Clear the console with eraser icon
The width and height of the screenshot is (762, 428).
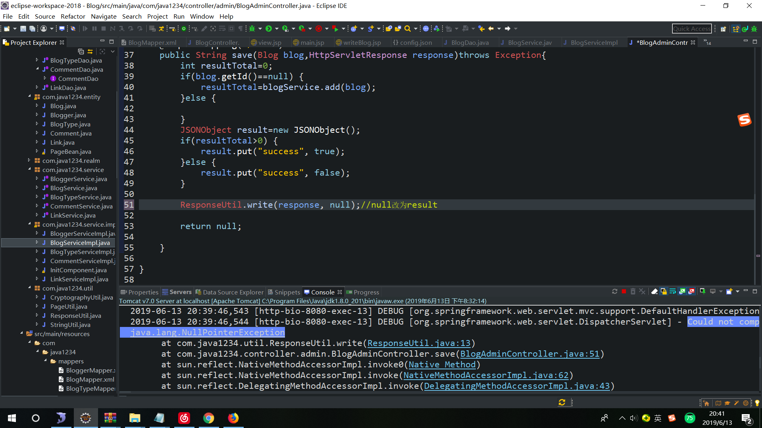point(654,292)
